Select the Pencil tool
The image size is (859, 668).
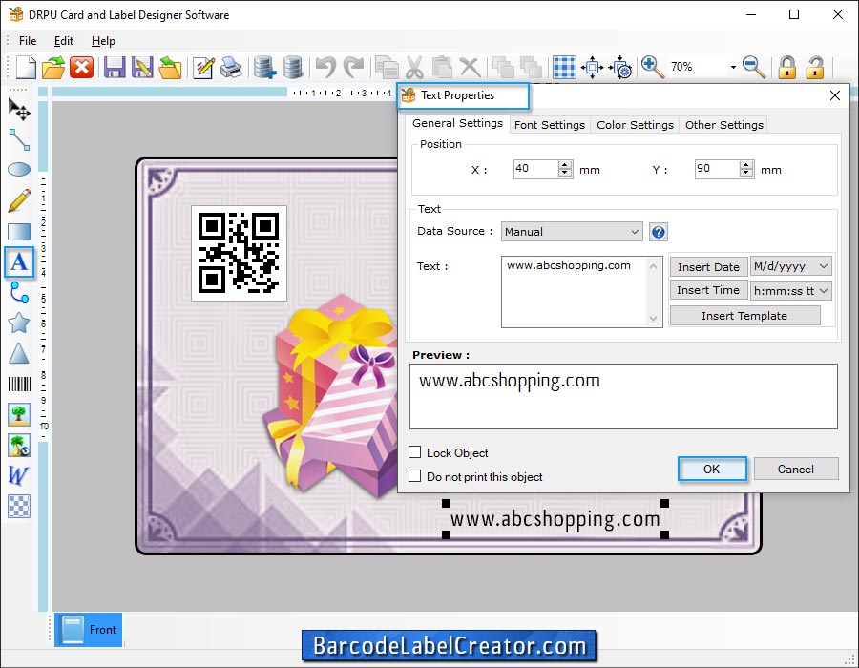(x=19, y=201)
